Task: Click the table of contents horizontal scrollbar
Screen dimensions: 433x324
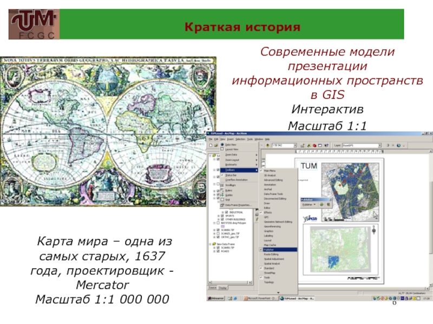Action: [x=230, y=282]
